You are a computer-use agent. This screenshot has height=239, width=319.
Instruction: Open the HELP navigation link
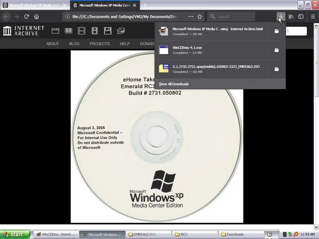[125, 44]
